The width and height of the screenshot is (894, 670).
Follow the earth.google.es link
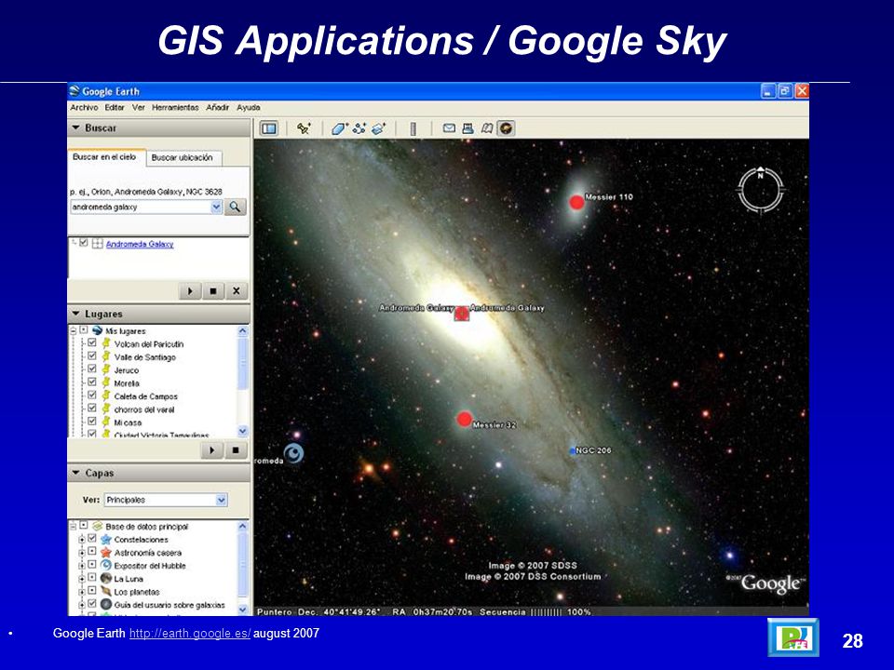pos(190,634)
